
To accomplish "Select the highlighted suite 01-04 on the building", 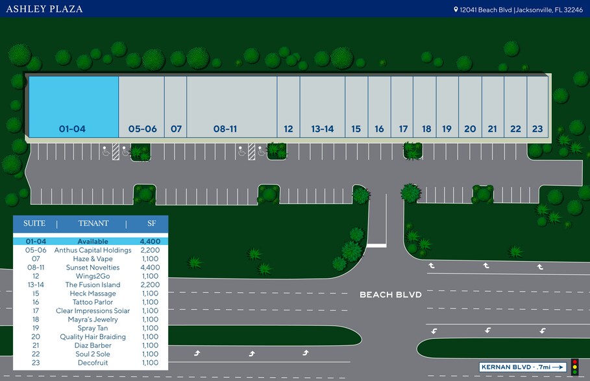I will [72, 107].
